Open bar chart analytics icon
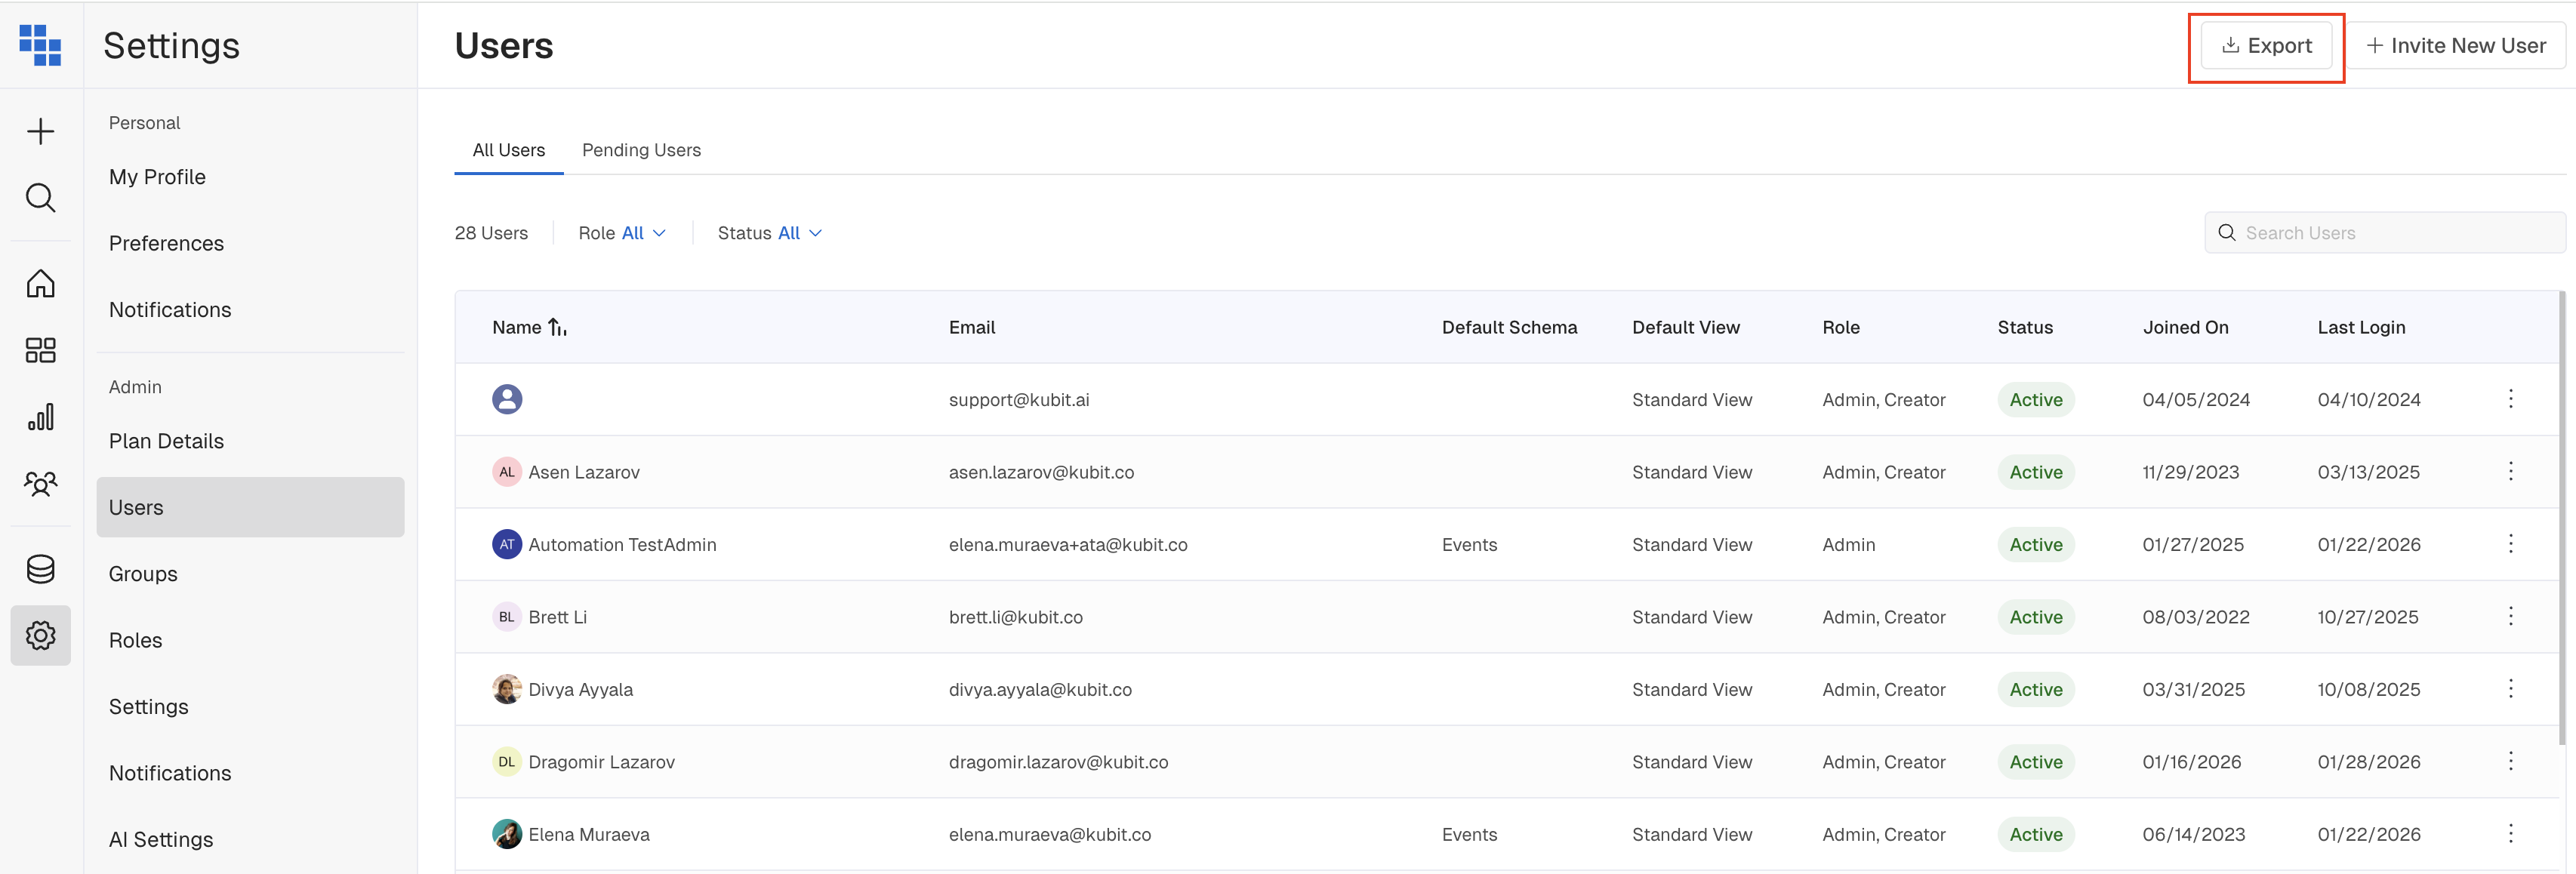Screen dimensions: 2576x874 coord(40,417)
